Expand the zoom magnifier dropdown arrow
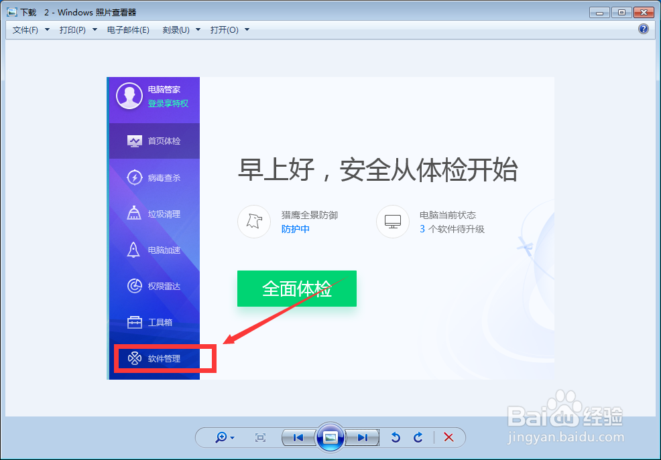Screen dimensions: 661x460 232,438
